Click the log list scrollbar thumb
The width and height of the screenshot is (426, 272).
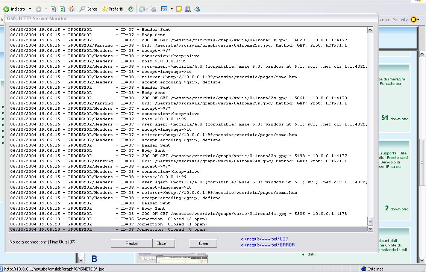(370, 221)
